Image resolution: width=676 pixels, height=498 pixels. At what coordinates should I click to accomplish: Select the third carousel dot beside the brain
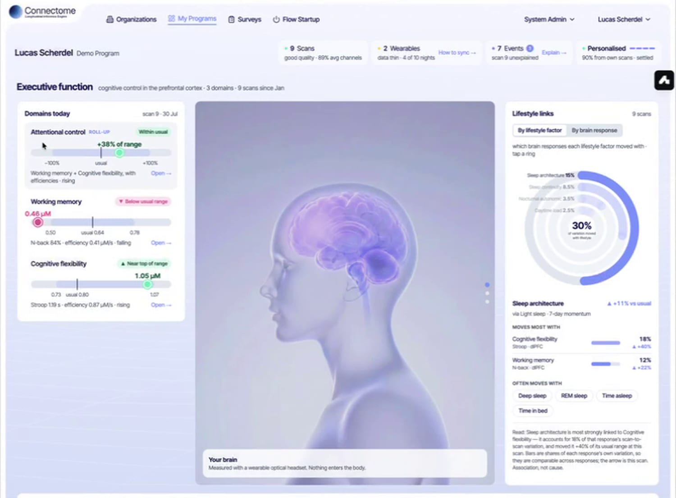(487, 302)
